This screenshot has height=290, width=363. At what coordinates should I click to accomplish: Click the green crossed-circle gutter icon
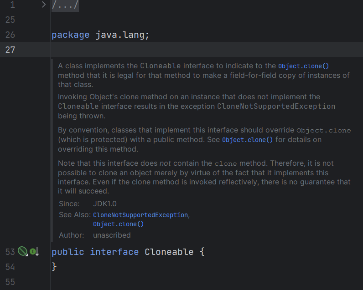(22, 251)
